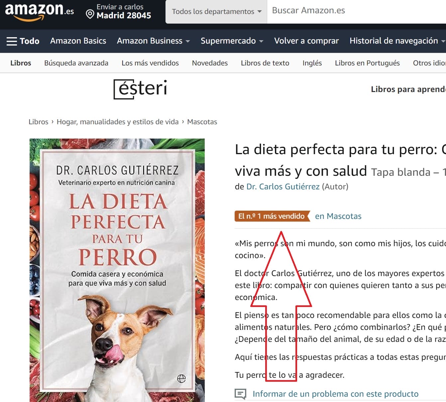The width and height of the screenshot is (446, 402).
Task: Click the report problem speech bubble icon
Action: [x=240, y=394]
